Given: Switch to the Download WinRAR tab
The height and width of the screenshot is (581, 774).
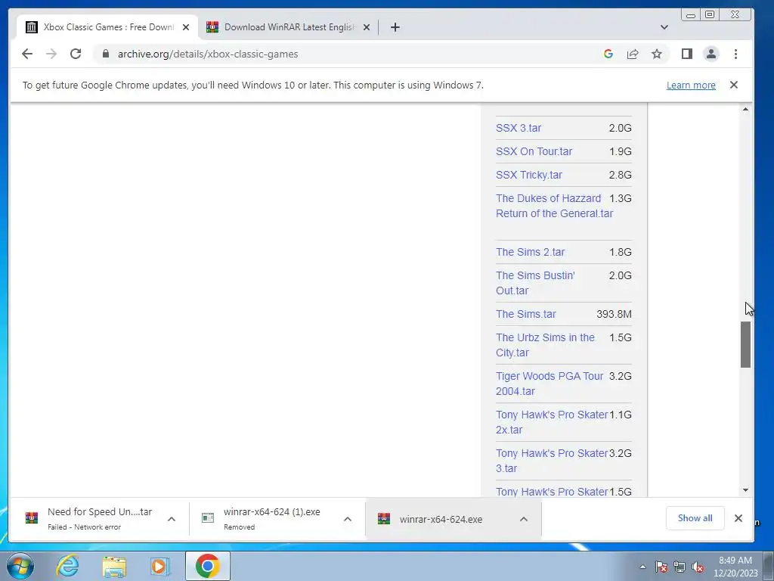Looking at the screenshot, I should point(288,27).
